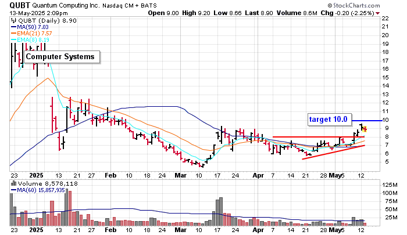This screenshot has height=235, width=407.
Task: Click the Last 8.90 value
Action: [259, 13]
